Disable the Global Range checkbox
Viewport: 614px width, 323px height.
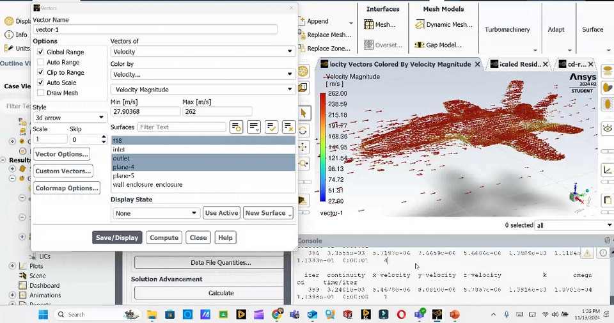41,52
